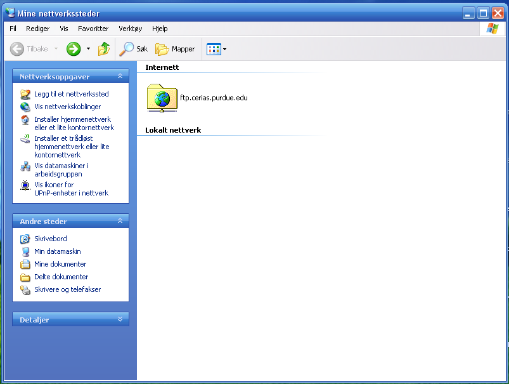The image size is (509, 384).
Task: Expand the Detaljer panel
Action: [120, 320]
